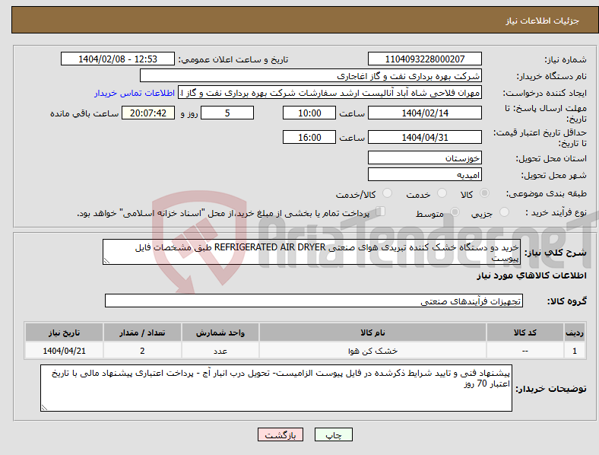Click the ایجاد کننده درخواست label
The height and width of the screenshot is (455, 599).
pos(545,94)
